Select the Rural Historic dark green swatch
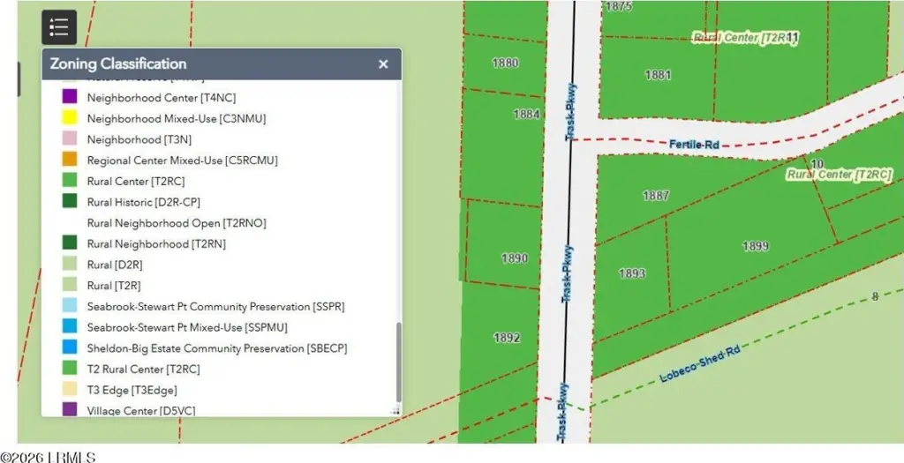 tap(70, 201)
